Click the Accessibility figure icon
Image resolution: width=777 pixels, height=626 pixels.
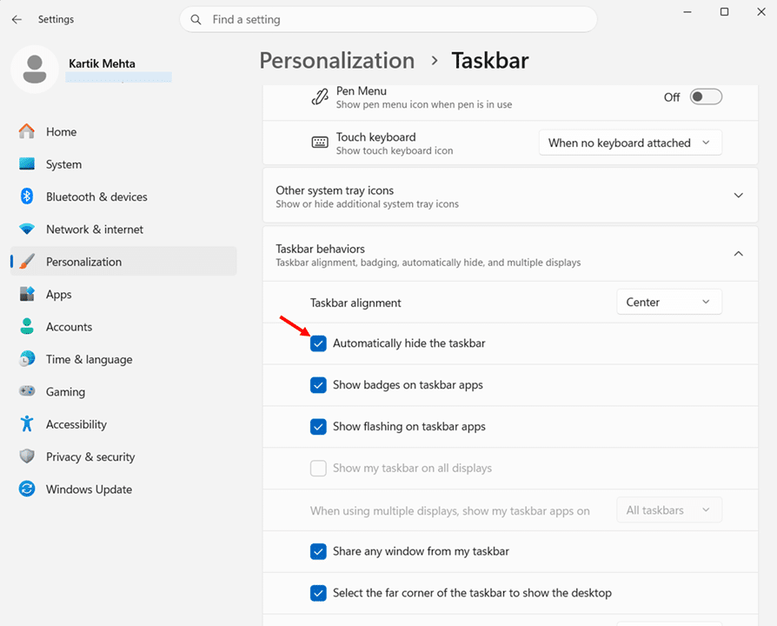pos(27,424)
